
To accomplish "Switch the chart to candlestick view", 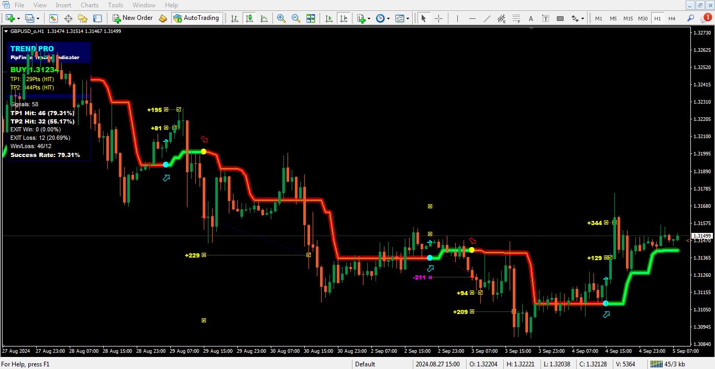I will pyautogui.click(x=249, y=18).
